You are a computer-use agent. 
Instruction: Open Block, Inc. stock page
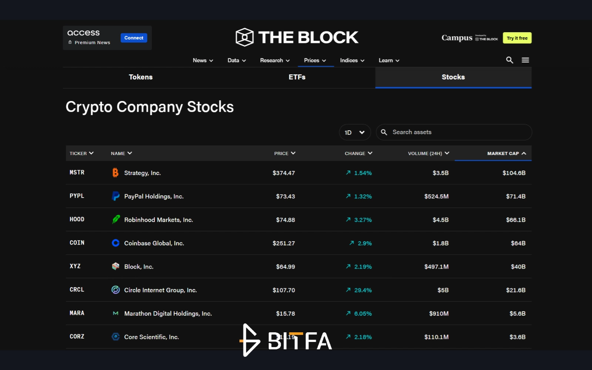coord(139,266)
